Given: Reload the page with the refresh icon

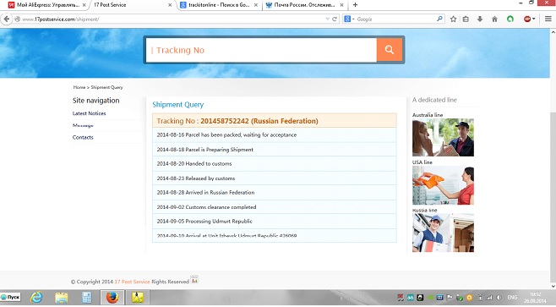Looking at the screenshot, I should 335,19.
